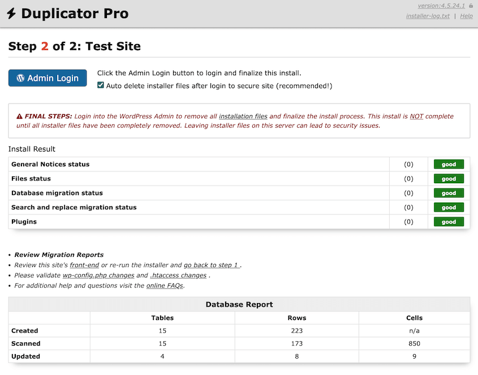Visit the site's front-end link
478x375 pixels.
coord(85,265)
